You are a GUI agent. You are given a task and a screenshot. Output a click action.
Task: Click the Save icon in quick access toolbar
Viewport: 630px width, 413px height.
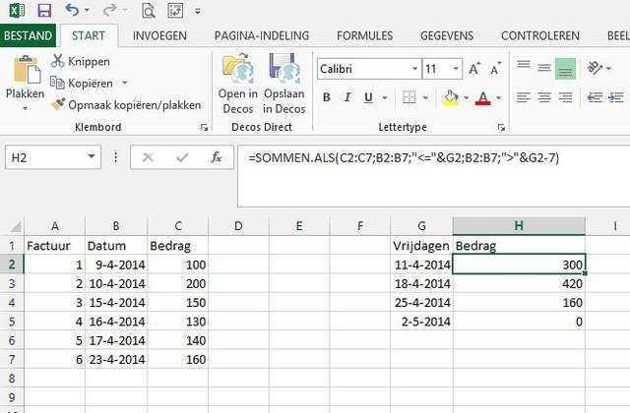pos(43,11)
